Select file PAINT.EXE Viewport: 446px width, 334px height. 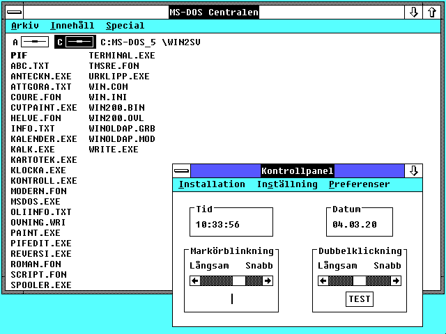pos(36,233)
